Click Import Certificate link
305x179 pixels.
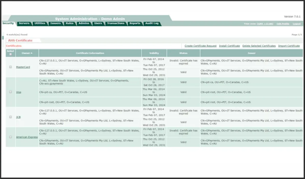click(289, 46)
